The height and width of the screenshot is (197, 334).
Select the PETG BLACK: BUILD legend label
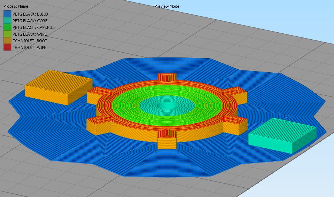point(30,14)
